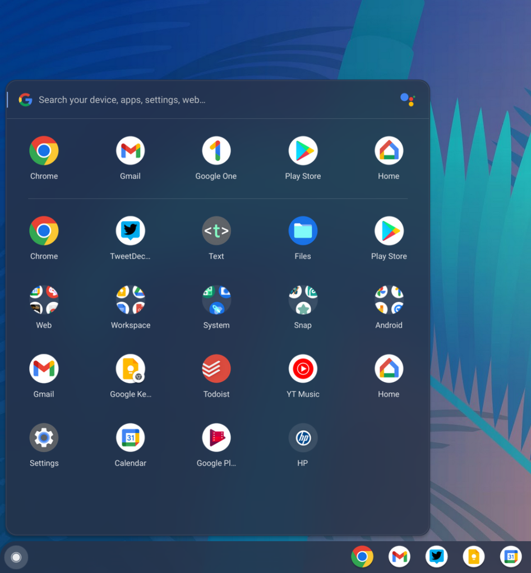Click the device search field

pyautogui.click(x=168, y=99)
